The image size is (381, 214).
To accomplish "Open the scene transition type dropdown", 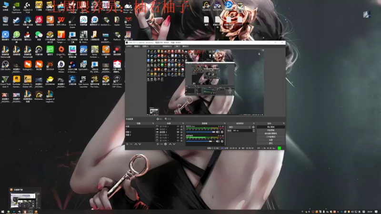I will coord(240,127).
